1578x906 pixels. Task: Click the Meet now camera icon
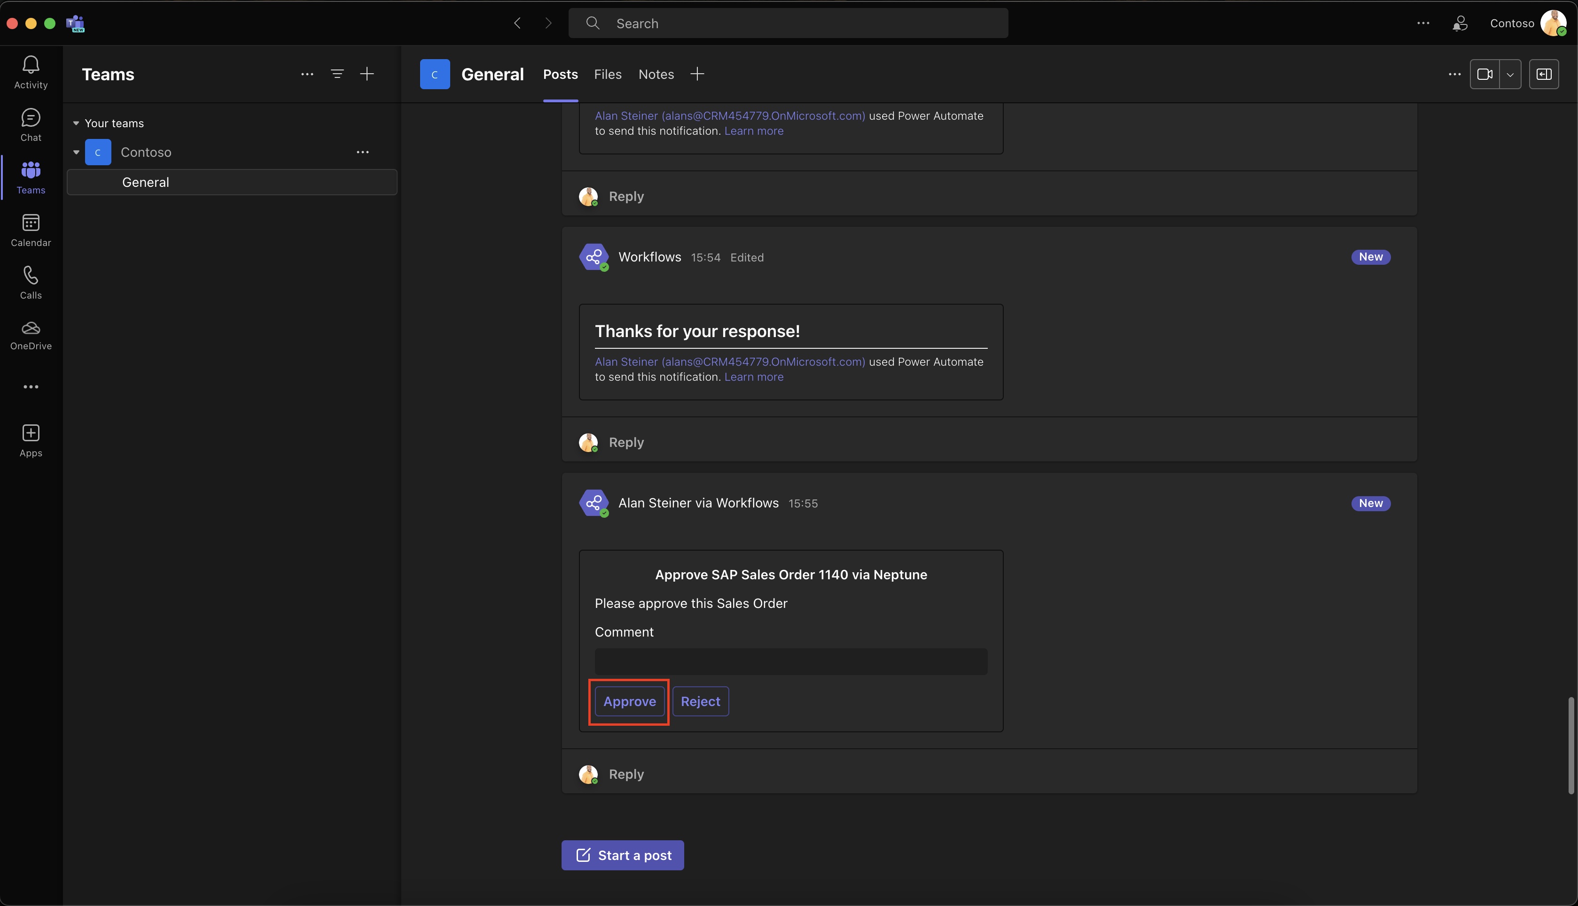pos(1484,74)
